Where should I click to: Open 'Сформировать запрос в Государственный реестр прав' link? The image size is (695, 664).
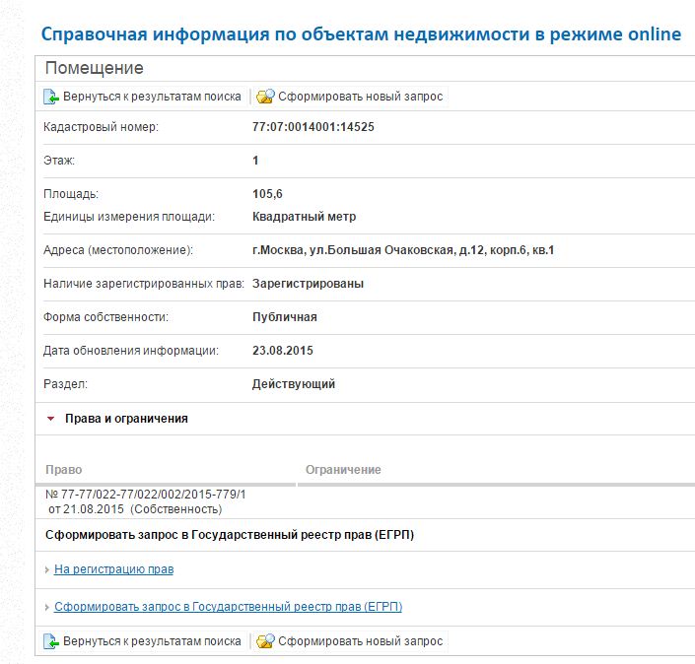(x=228, y=607)
